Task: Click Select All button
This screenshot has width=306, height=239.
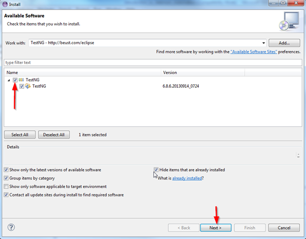Action: (x=20, y=134)
